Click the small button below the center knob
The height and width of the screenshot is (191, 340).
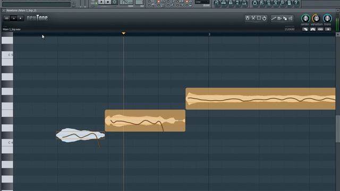click(305, 29)
